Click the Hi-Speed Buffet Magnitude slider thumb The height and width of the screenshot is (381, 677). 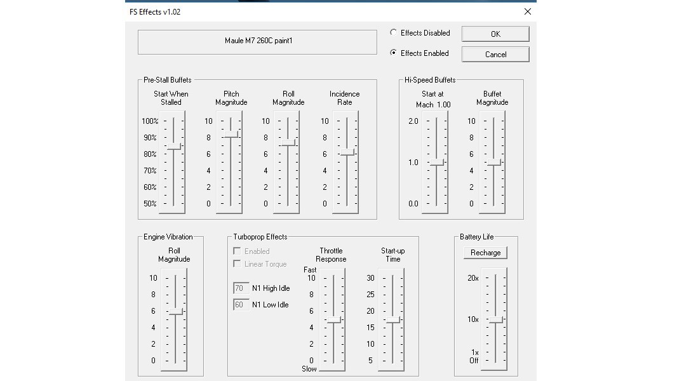494,162
